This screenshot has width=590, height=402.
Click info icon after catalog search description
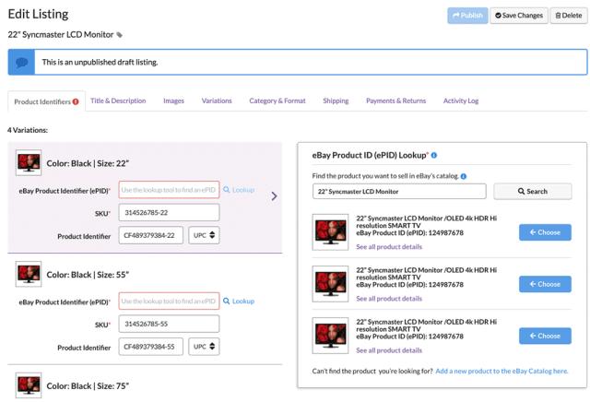[464, 175]
